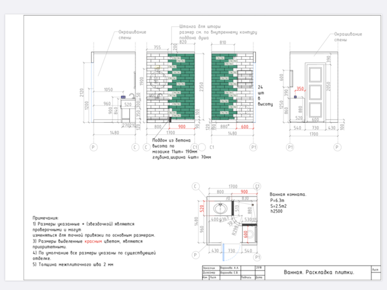Image resolution: width=387 pixels, height=290 pixels.
Task: Click the '820' top dimension
Action: pyautogui.click(x=183, y=42)
